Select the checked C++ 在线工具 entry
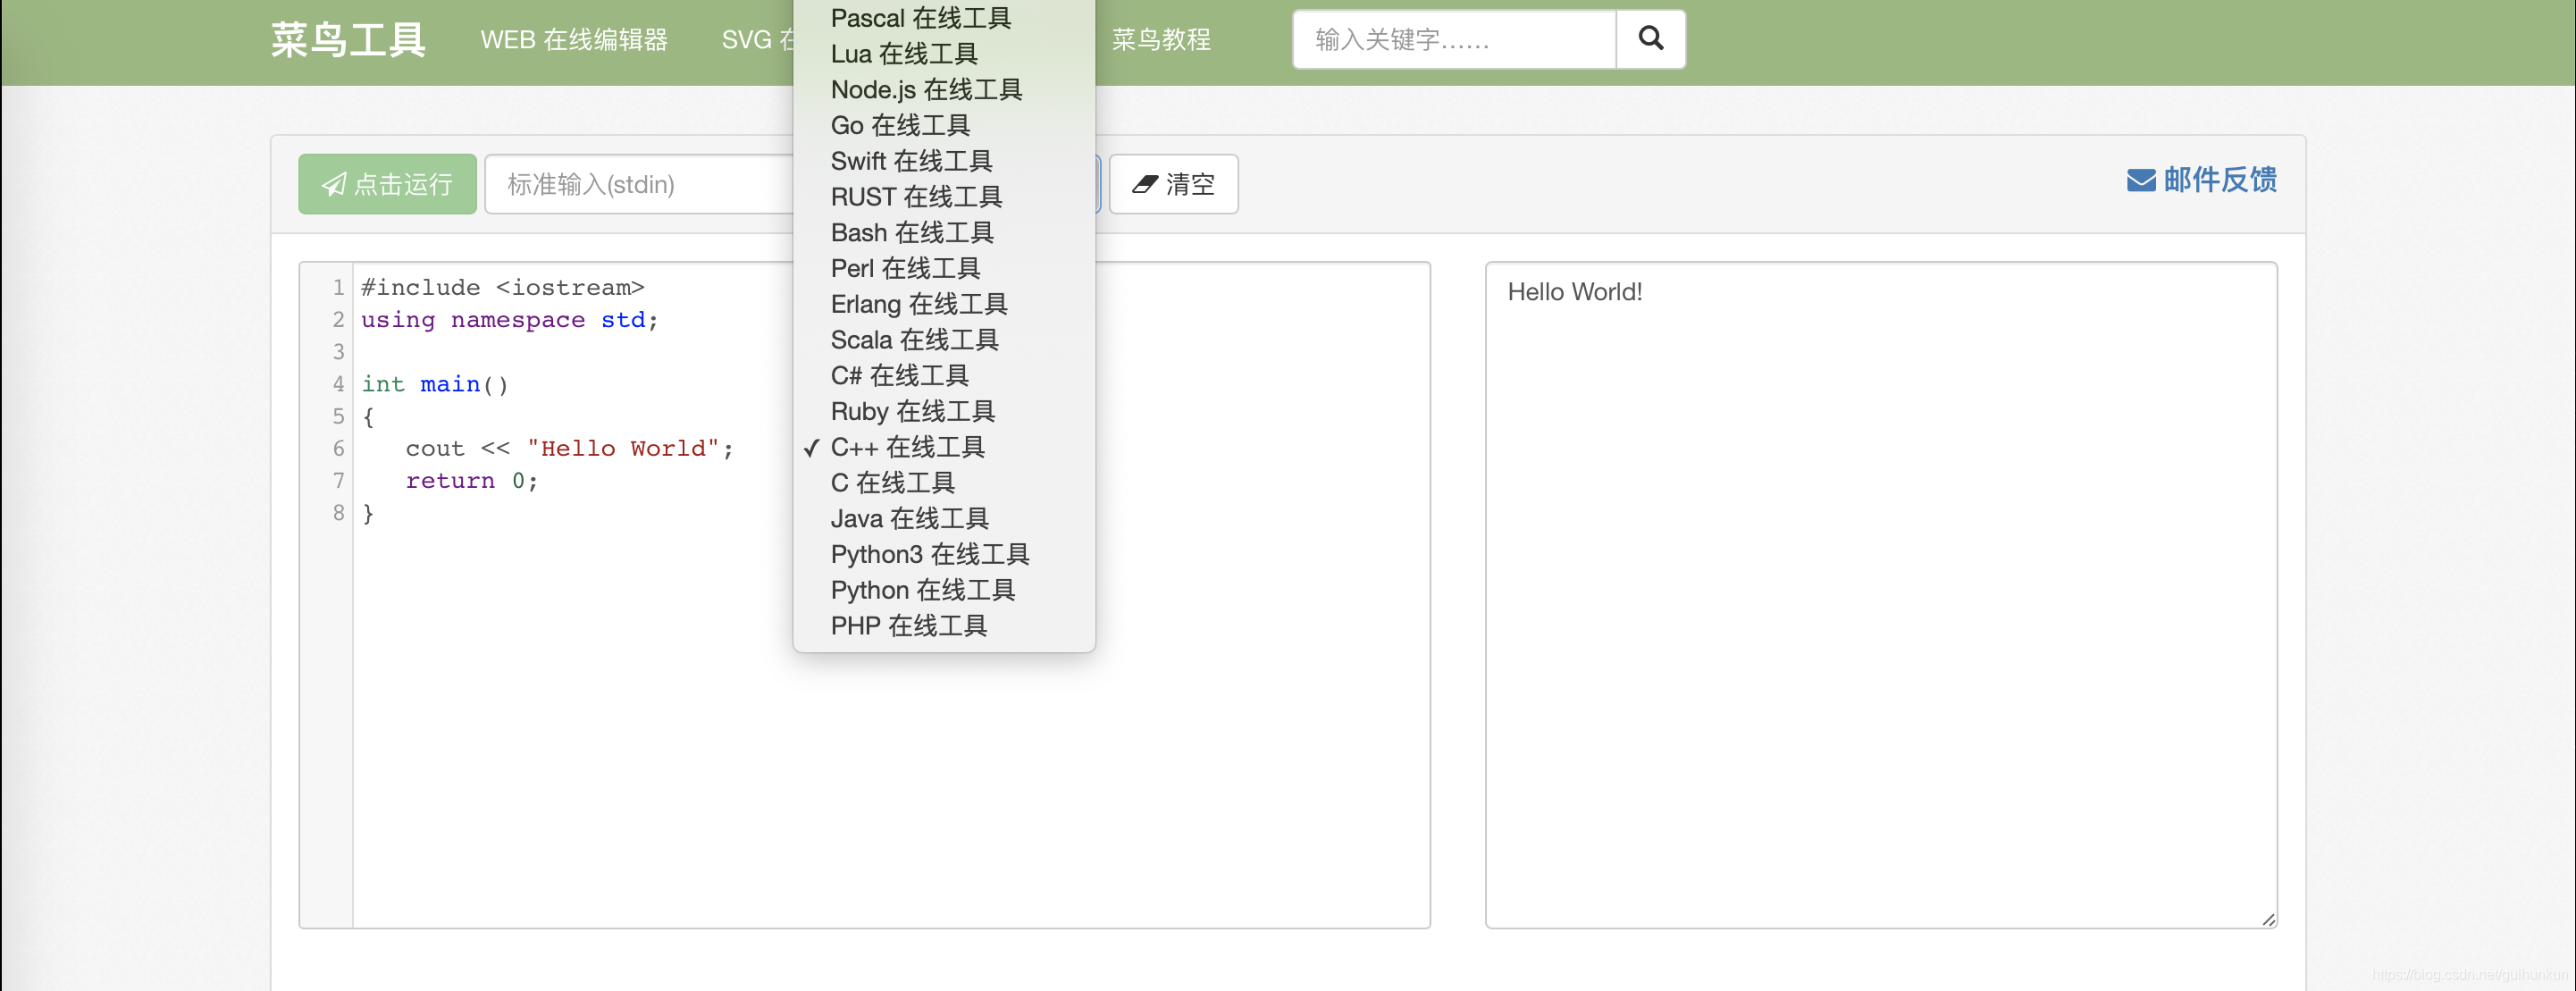 pyautogui.click(x=907, y=447)
